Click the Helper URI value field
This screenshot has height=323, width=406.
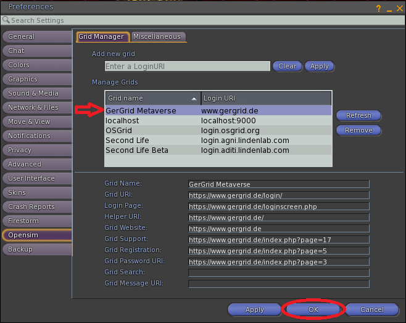[279, 218]
